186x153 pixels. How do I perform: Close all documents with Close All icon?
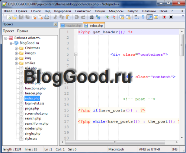click(x=41, y=17)
